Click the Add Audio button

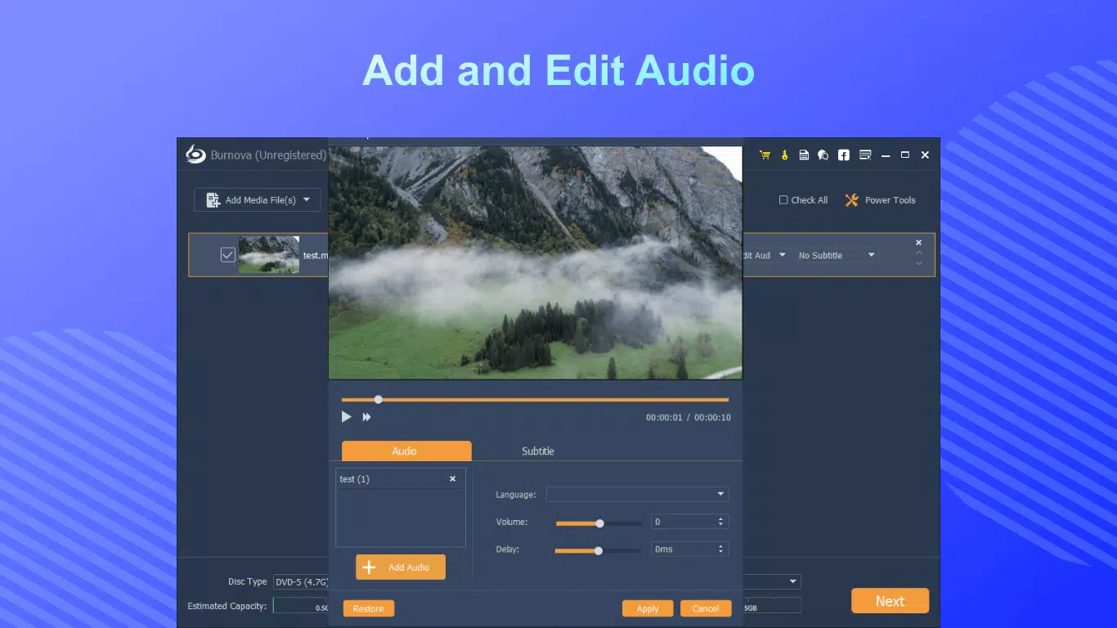(401, 567)
